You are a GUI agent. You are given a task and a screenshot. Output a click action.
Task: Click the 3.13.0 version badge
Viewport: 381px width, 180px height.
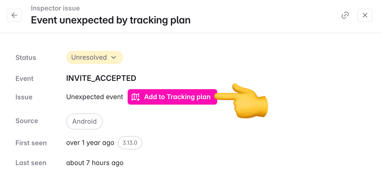(x=130, y=143)
